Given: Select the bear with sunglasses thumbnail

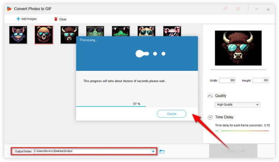Looking at the screenshot, I should pos(44,35).
